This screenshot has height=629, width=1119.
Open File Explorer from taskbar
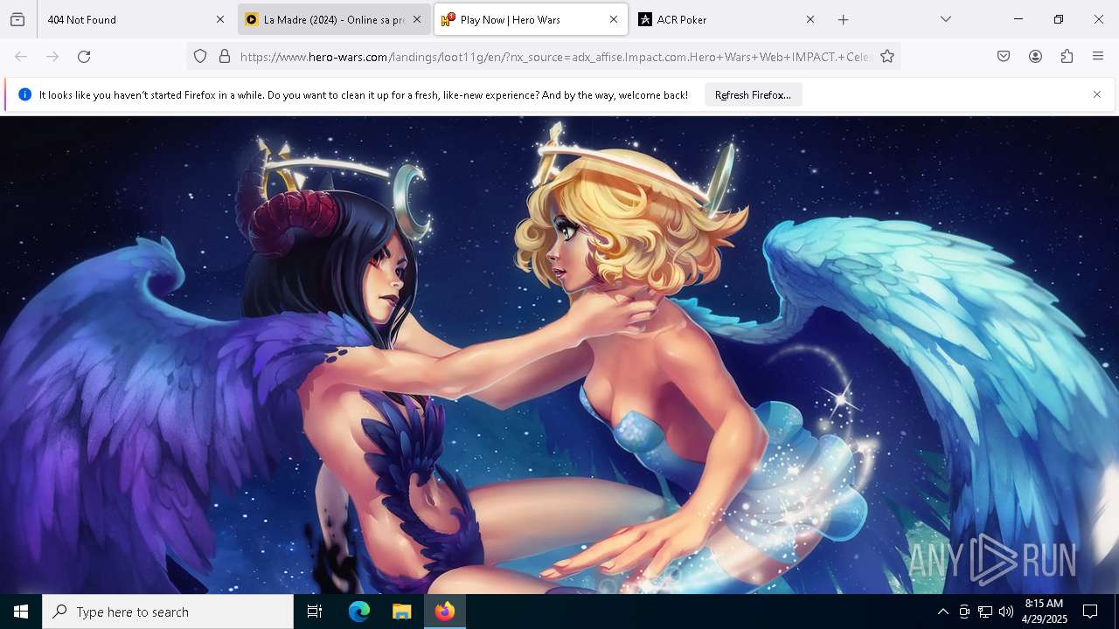(x=402, y=612)
